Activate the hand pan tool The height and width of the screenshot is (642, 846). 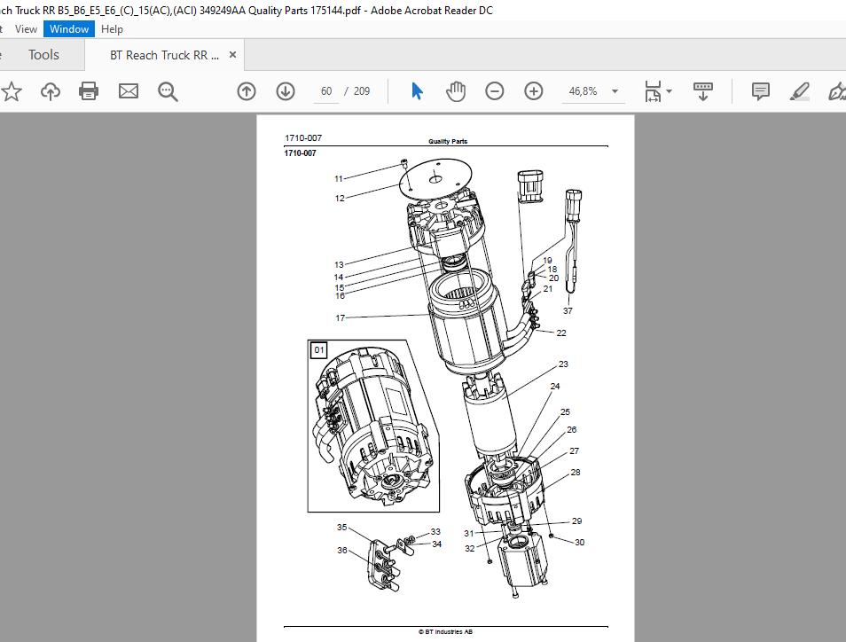pos(456,91)
